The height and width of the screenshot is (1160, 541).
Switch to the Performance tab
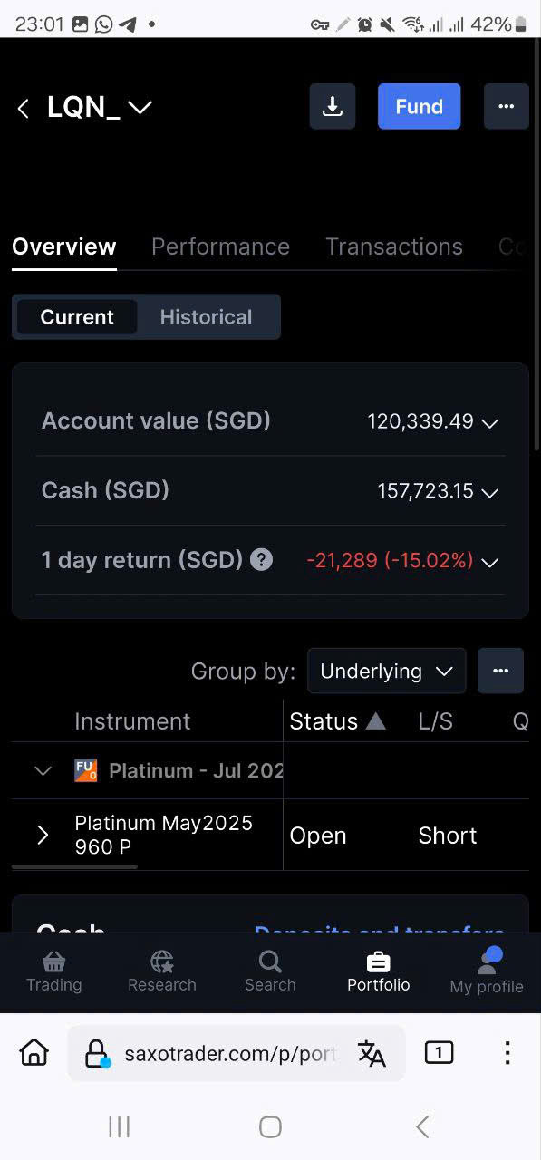click(x=220, y=246)
